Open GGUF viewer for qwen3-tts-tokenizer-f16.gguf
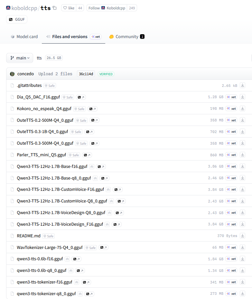252x299 pixels. pos(86,282)
